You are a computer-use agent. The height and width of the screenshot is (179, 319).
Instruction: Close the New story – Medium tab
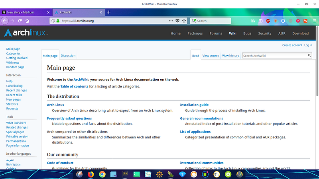(48, 12)
